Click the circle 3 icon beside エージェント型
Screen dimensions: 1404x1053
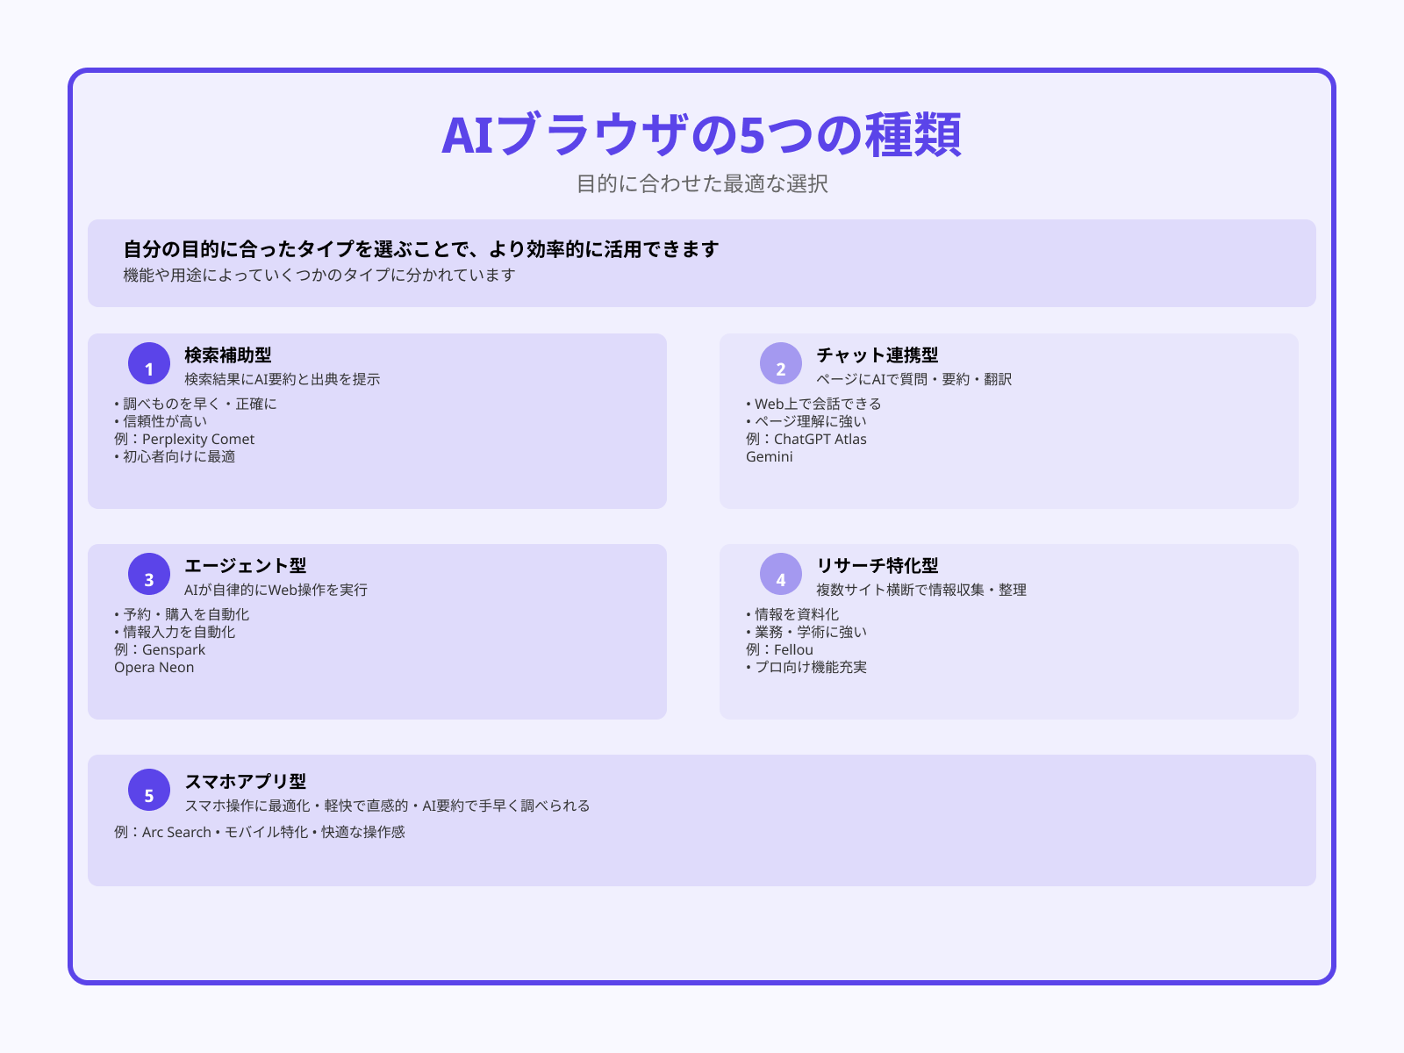click(x=149, y=577)
